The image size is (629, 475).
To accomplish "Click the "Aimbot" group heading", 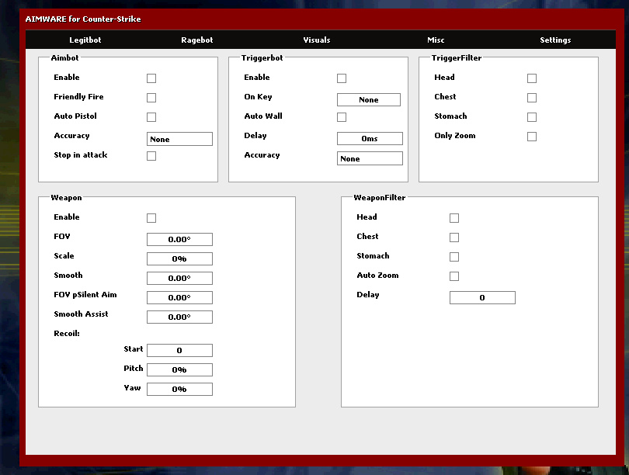I will pos(64,57).
